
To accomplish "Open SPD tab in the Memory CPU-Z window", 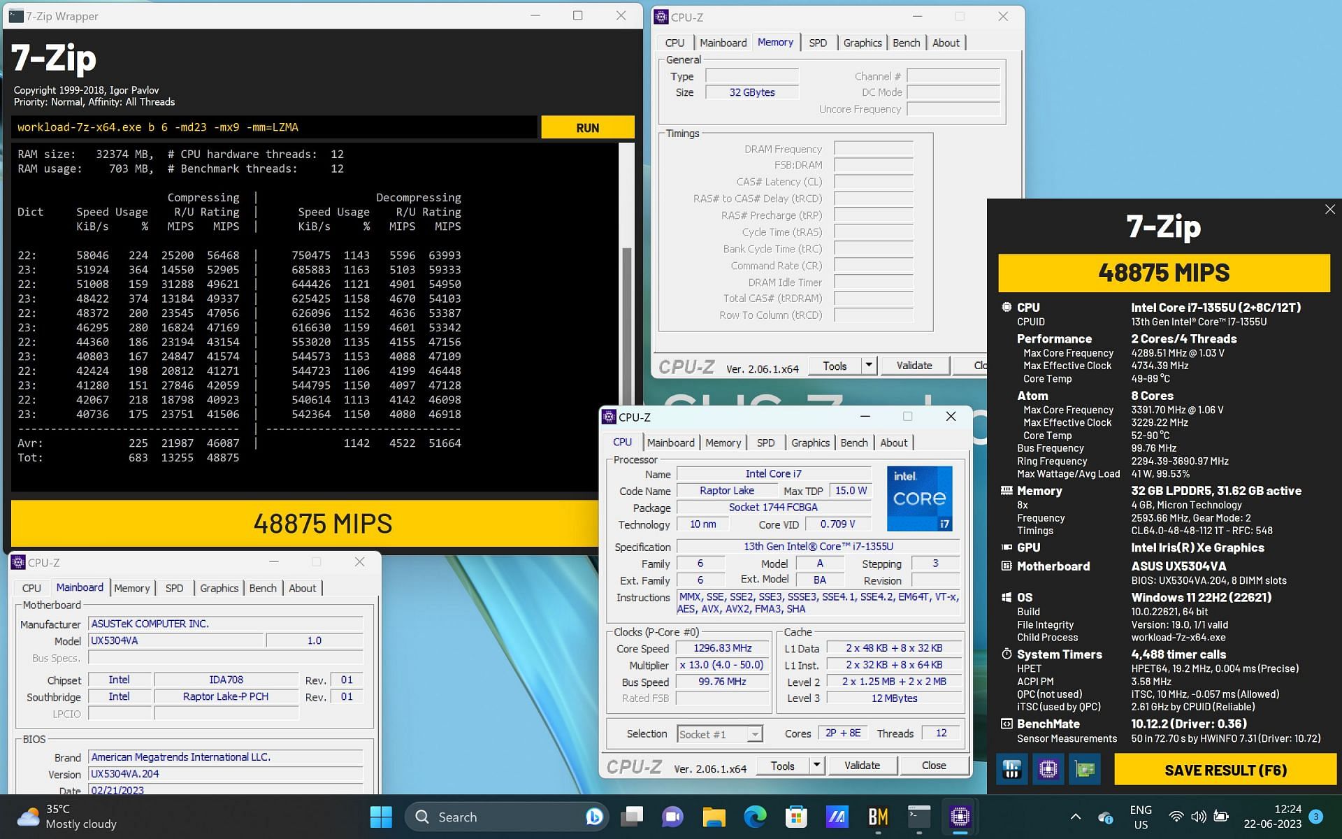I will click(818, 43).
